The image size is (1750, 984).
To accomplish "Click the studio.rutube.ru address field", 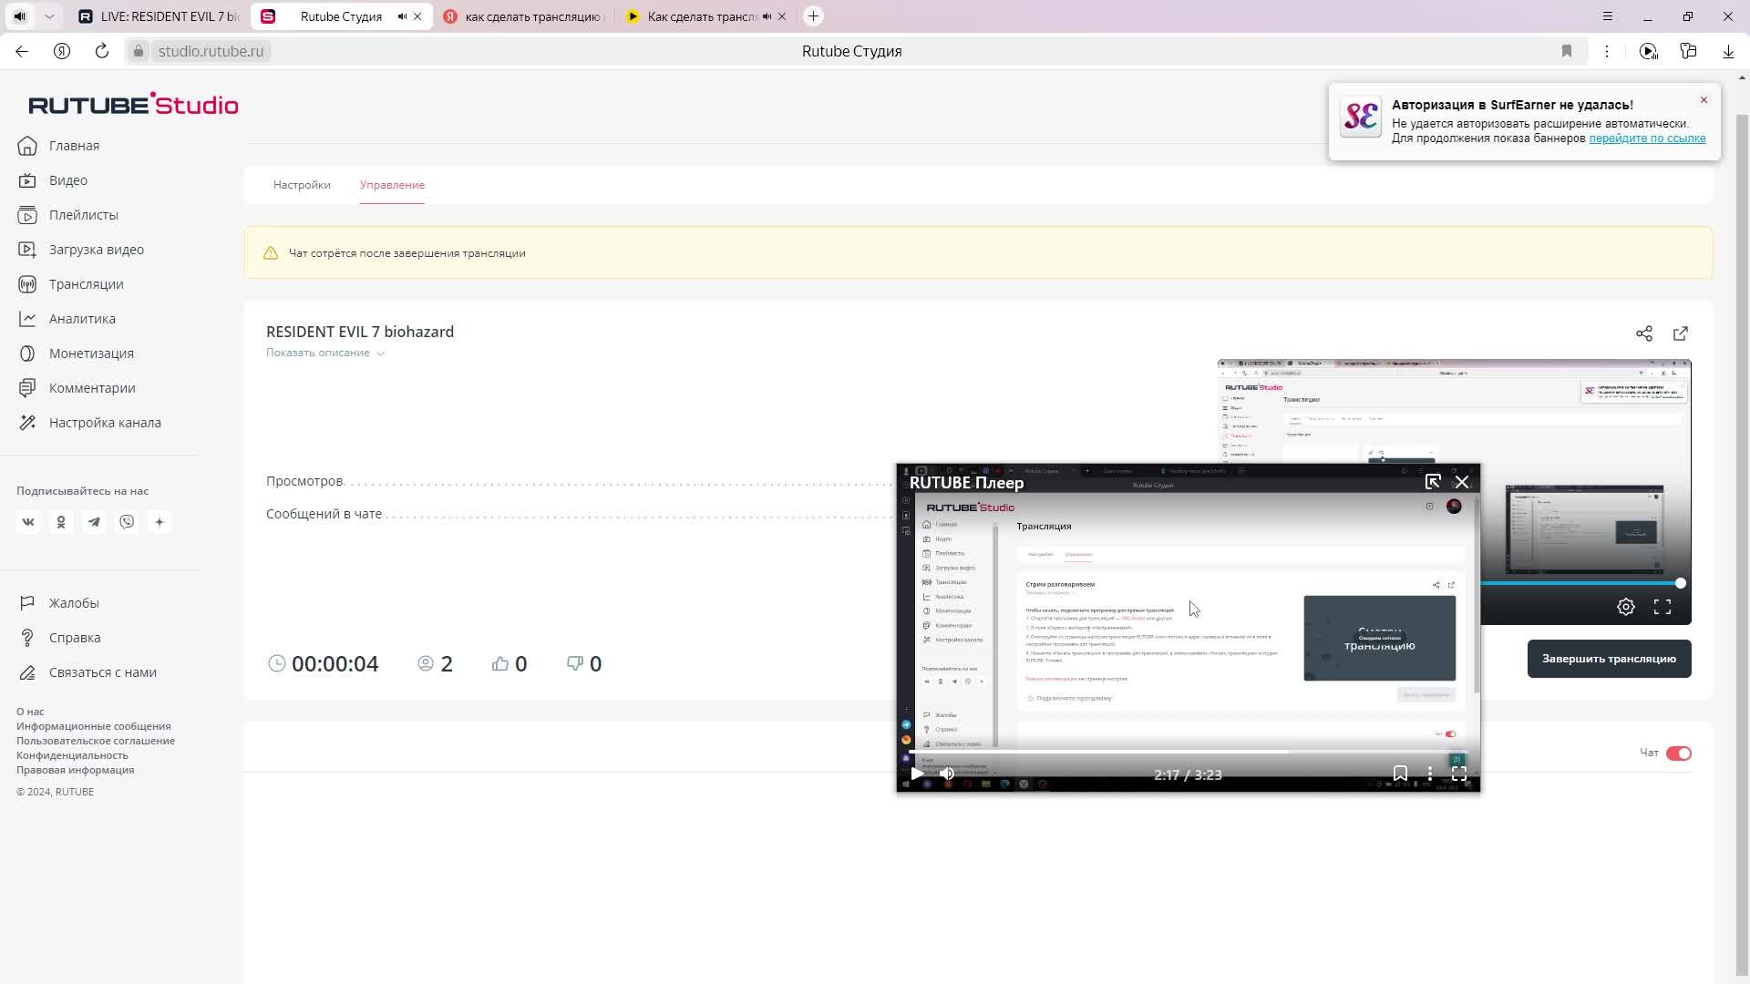I will [x=211, y=51].
